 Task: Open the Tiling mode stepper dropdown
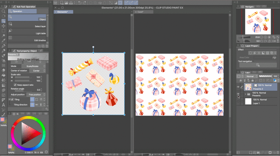tap(44, 99)
